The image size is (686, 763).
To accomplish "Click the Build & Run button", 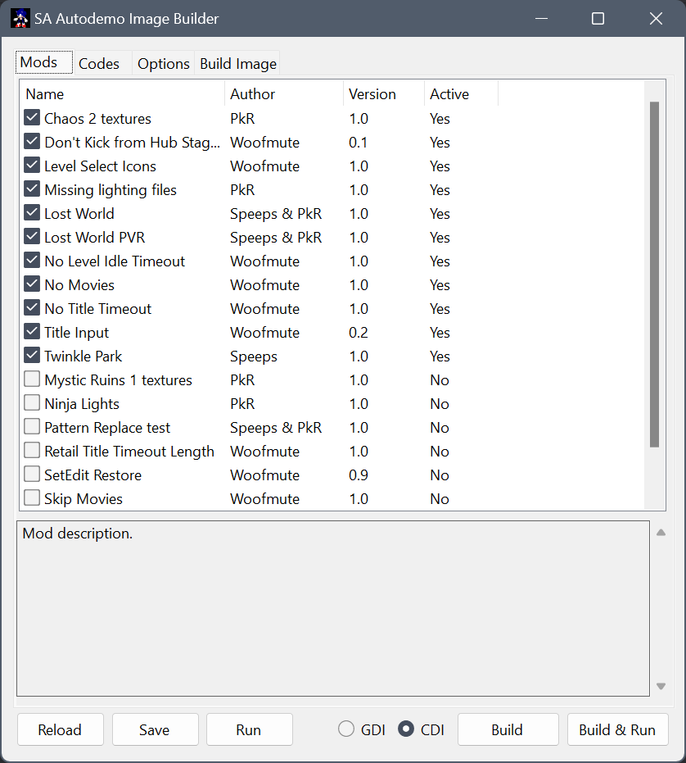I will [x=617, y=729].
